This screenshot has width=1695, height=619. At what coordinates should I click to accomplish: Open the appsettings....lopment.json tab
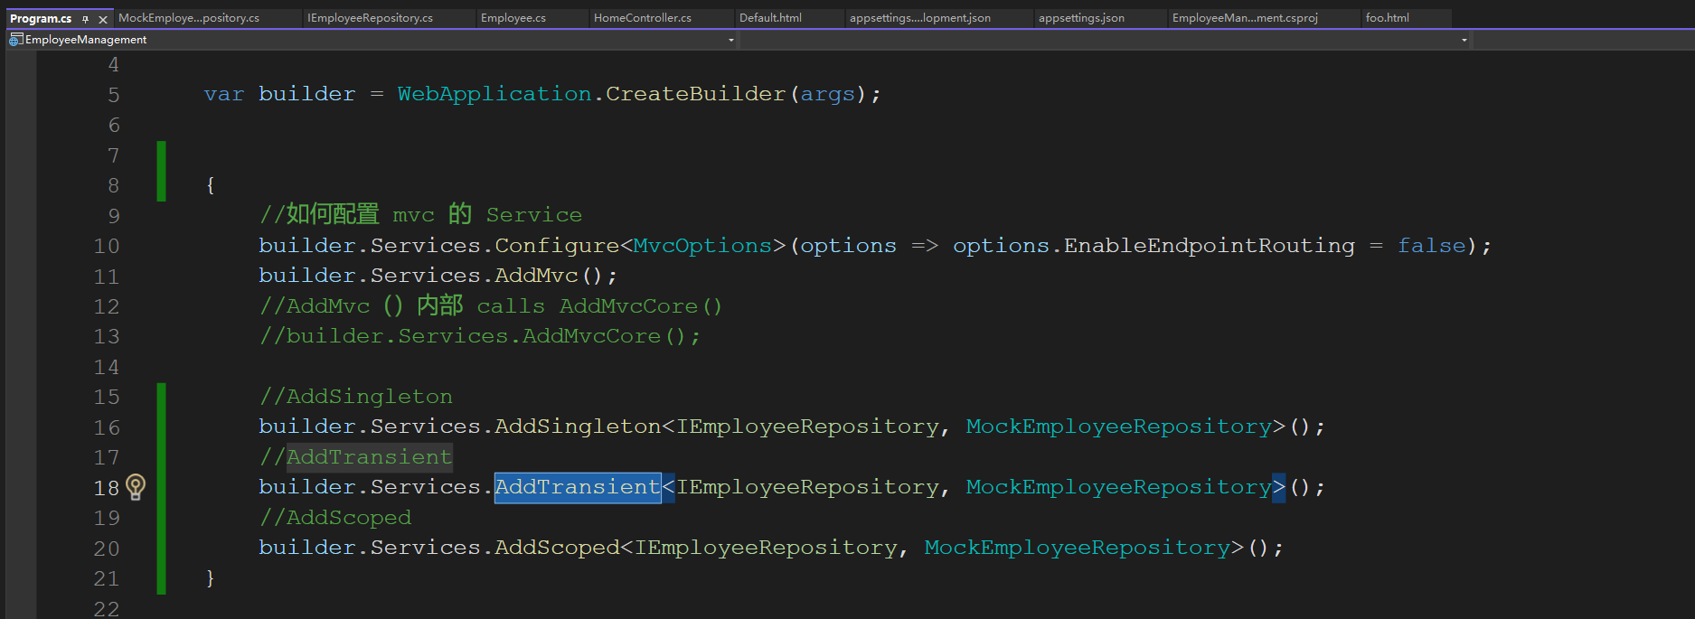pos(920,18)
